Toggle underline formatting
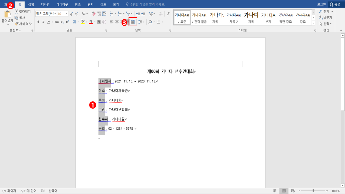 (x=48, y=22)
